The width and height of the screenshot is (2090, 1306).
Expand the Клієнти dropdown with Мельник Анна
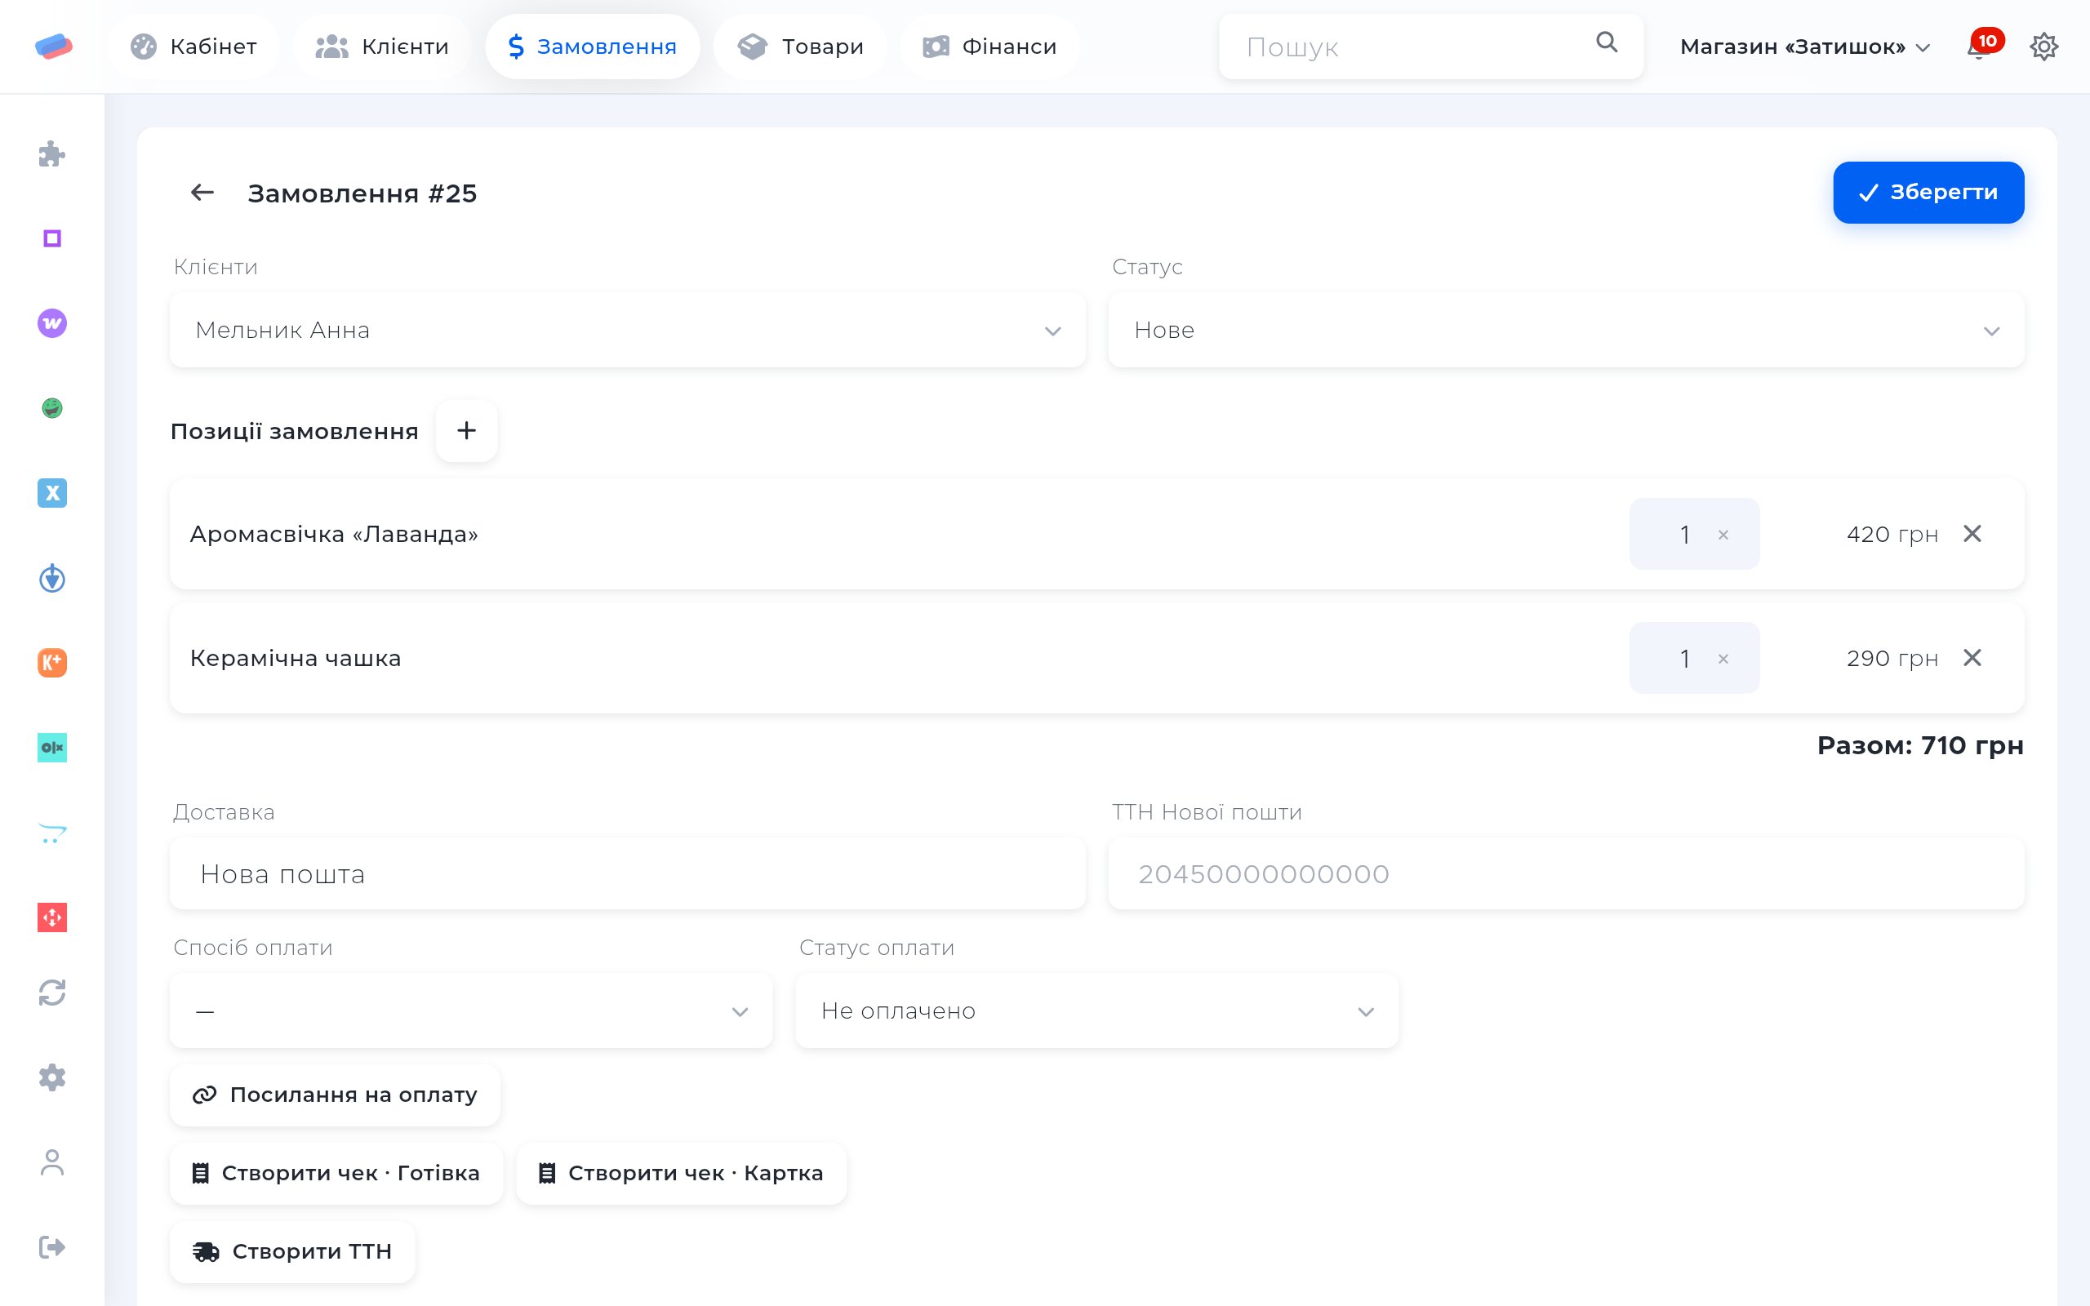628,330
